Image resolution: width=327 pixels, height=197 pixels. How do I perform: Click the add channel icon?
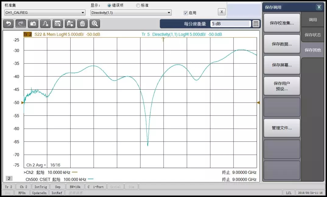point(58,24)
